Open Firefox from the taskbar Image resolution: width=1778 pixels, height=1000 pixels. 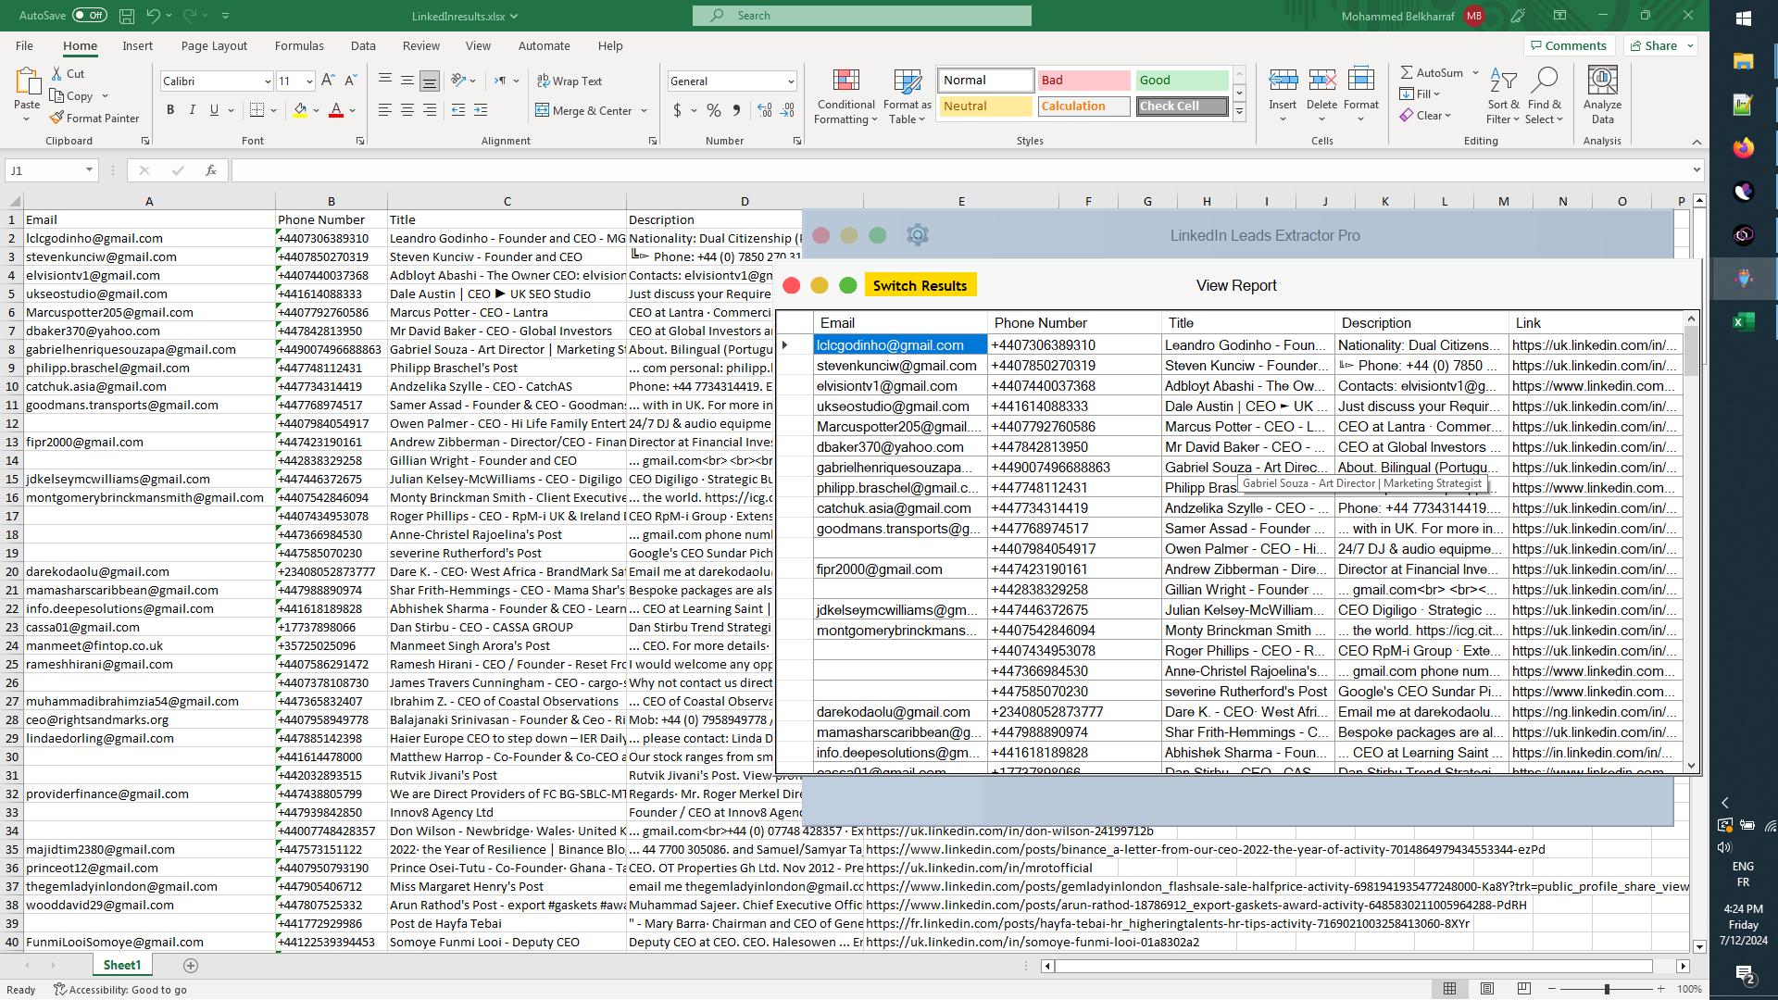(1744, 148)
